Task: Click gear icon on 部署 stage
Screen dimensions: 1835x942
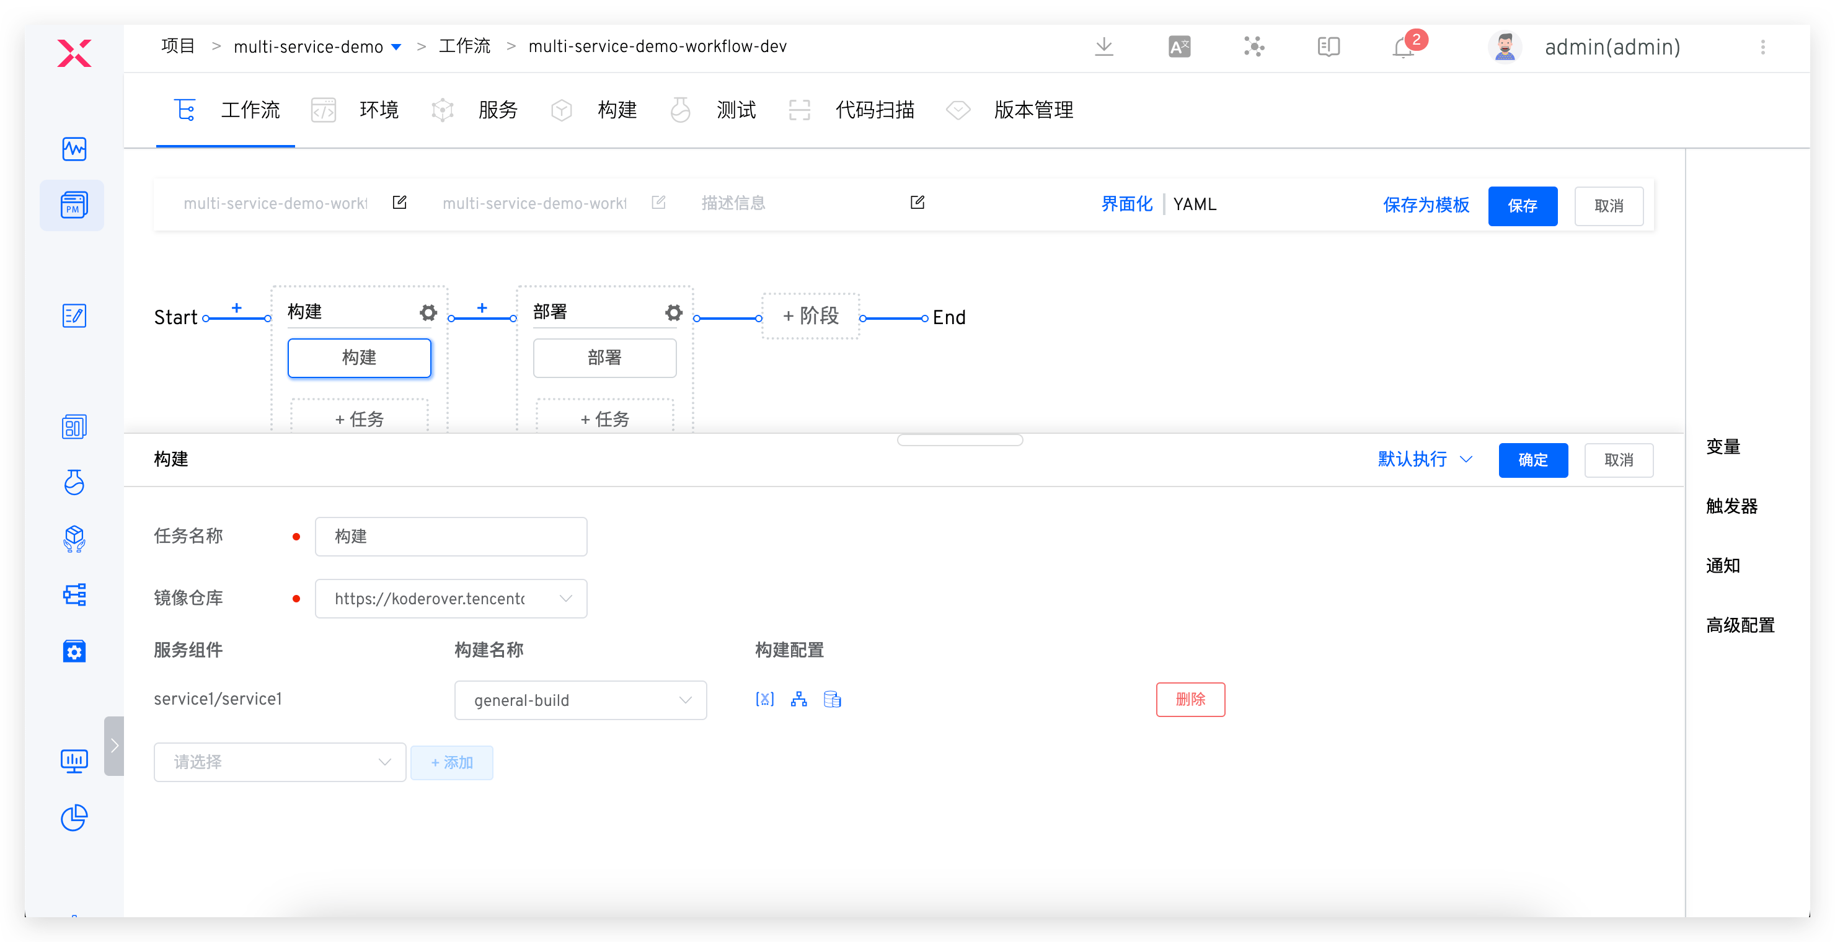Action: click(x=673, y=312)
